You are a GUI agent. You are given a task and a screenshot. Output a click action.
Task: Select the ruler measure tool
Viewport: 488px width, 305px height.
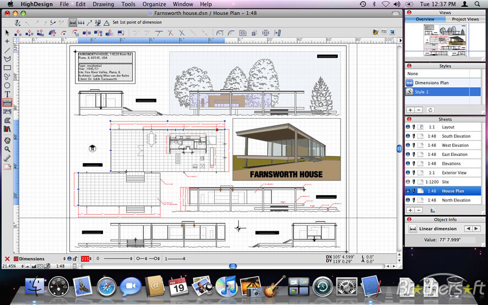click(7, 158)
